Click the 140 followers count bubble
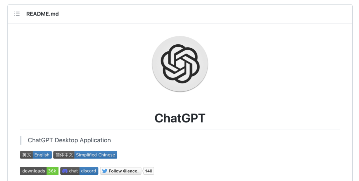Image resolution: width=359 pixels, height=181 pixels. (149, 171)
